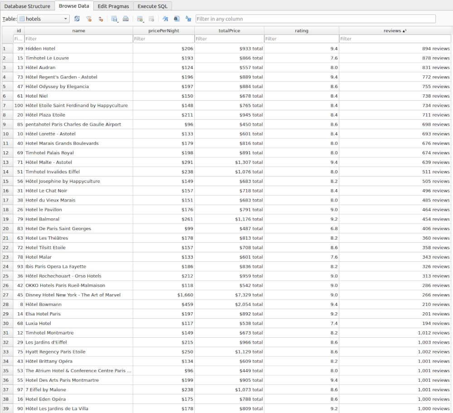Print the displayed table
The image size is (453, 413).
(126, 19)
